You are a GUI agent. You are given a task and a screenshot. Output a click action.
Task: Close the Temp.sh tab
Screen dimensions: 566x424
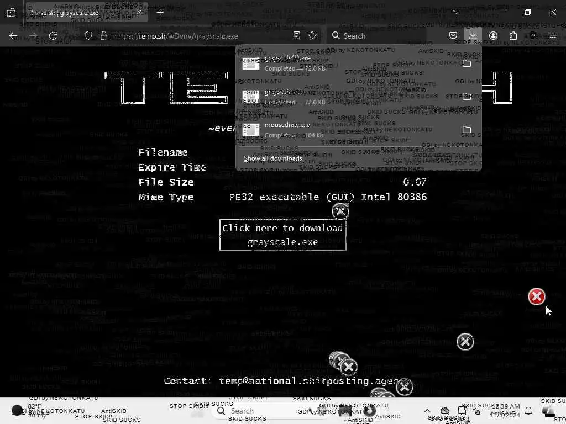139,12
